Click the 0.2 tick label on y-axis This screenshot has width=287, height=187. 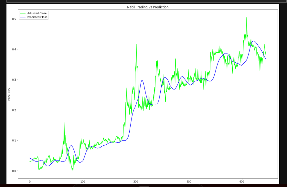(14, 110)
